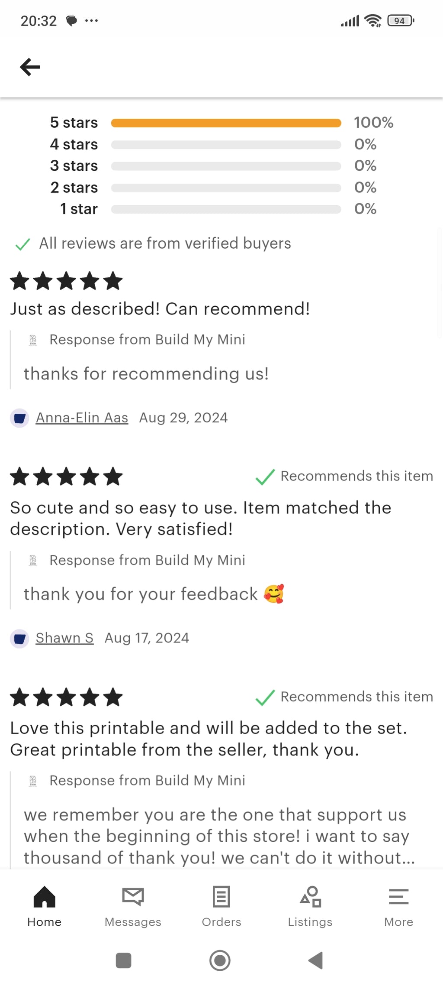Tap Build My Mini logo in second response
443x986 pixels.
point(33,561)
